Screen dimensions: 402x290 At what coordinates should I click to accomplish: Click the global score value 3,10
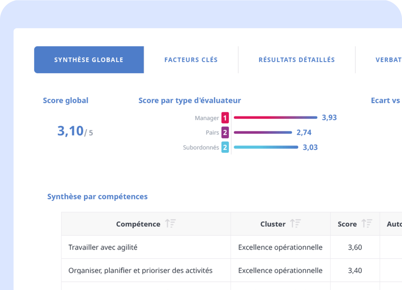71,131
